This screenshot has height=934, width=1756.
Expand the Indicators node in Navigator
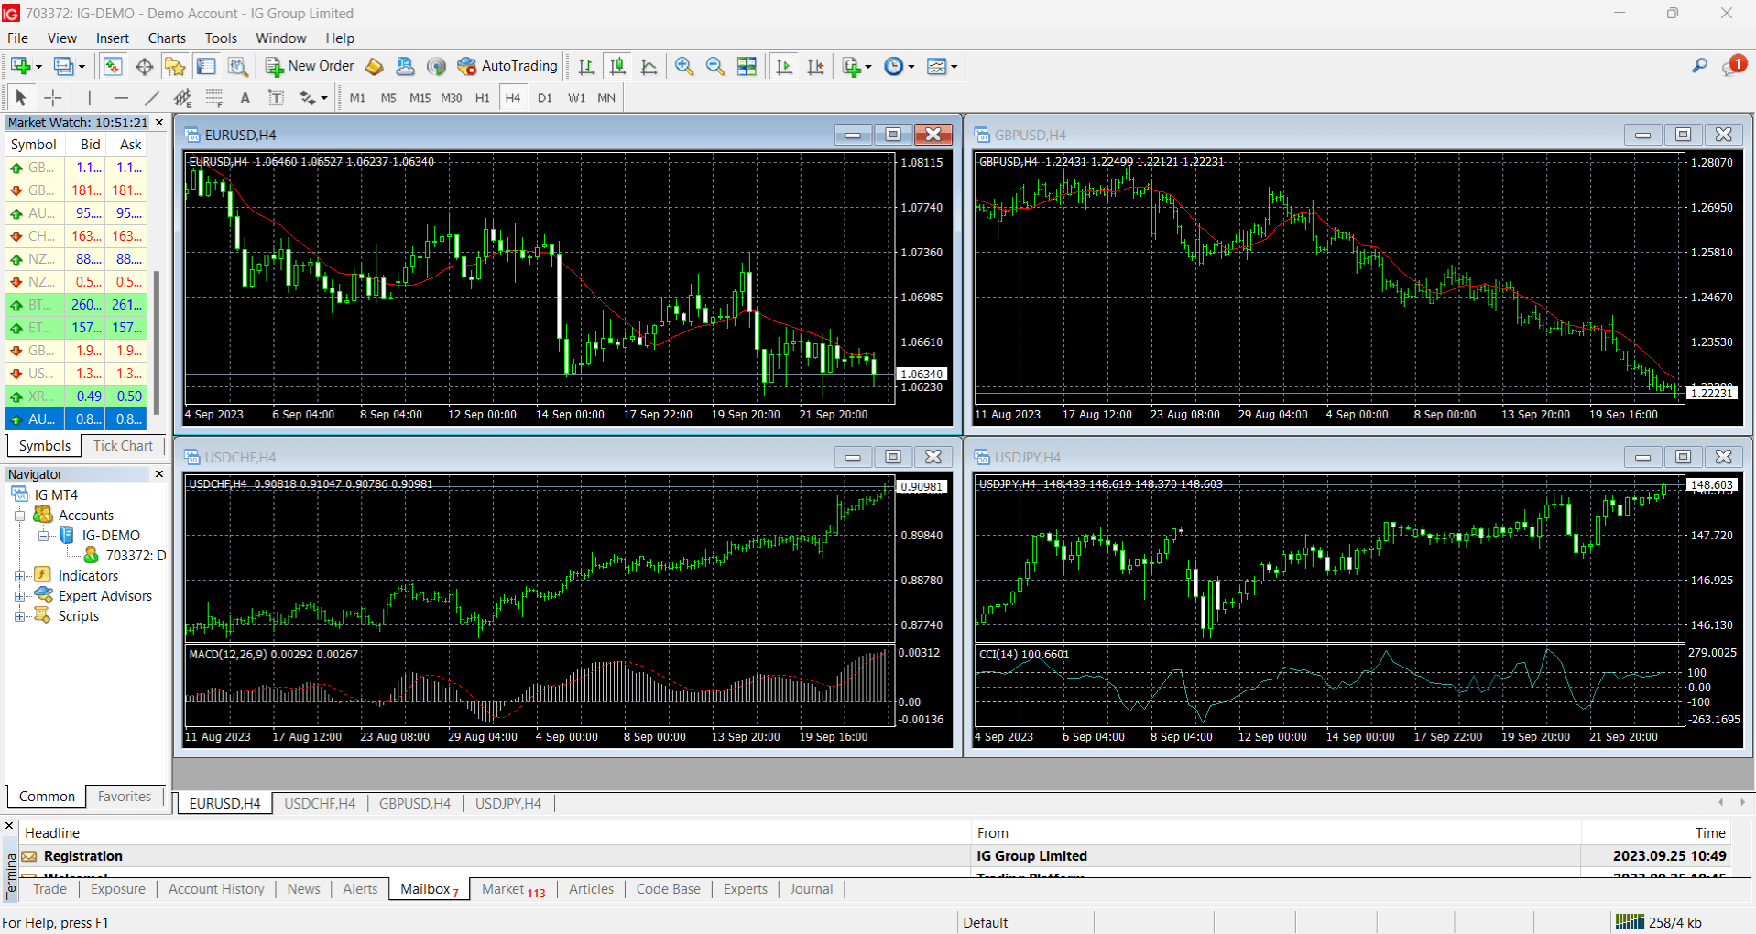point(20,575)
